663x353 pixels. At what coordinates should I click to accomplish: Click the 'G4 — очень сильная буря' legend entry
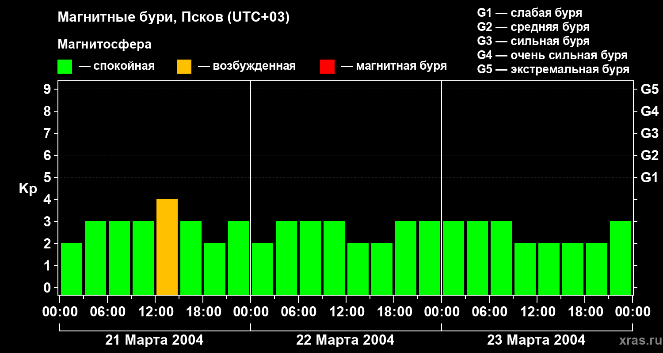click(x=552, y=55)
